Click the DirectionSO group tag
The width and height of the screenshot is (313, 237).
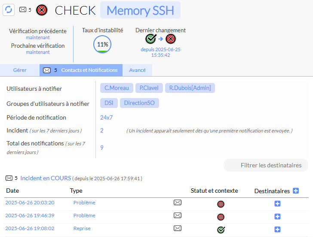pyautogui.click(x=139, y=103)
